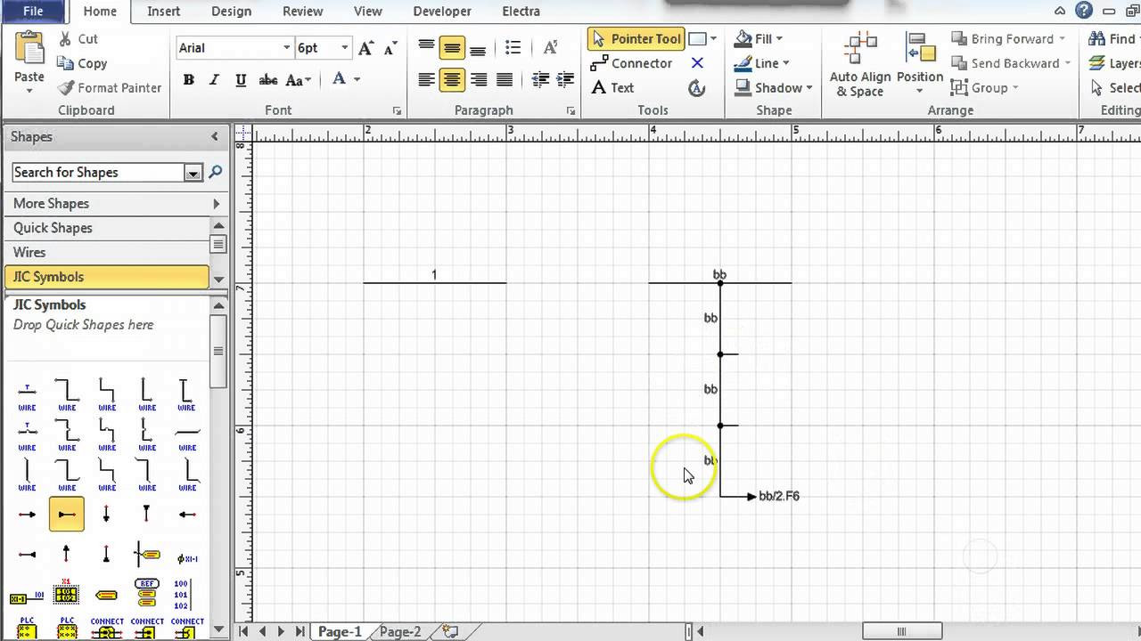Select the Quick Shapes stencil
Image resolution: width=1141 pixels, height=641 pixels.
(107, 227)
